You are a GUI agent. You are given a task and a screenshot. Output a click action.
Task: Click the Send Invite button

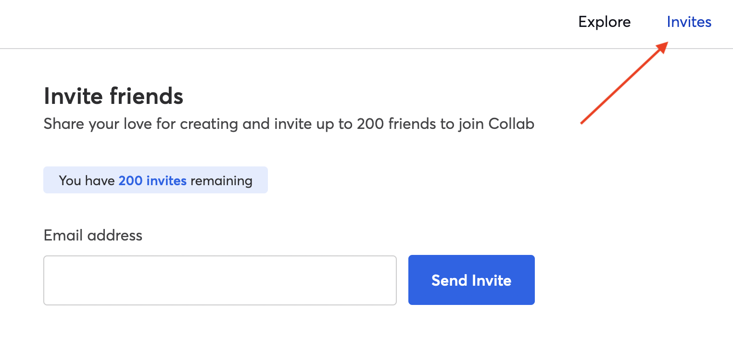pyautogui.click(x=471, y=280)
